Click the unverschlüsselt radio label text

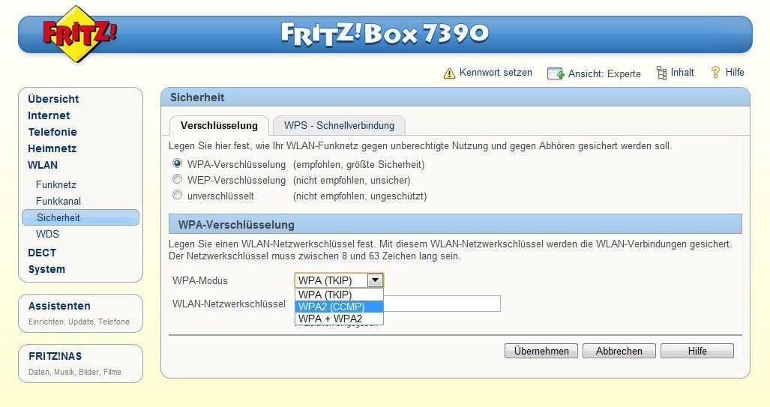point(220,196)
